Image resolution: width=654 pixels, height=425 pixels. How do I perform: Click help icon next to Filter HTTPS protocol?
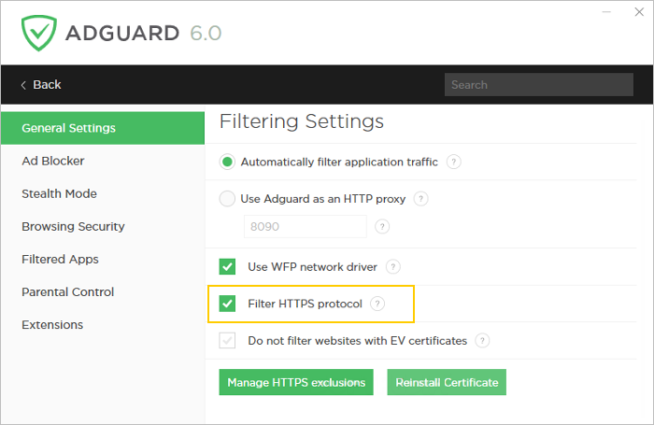pos(377,304)
